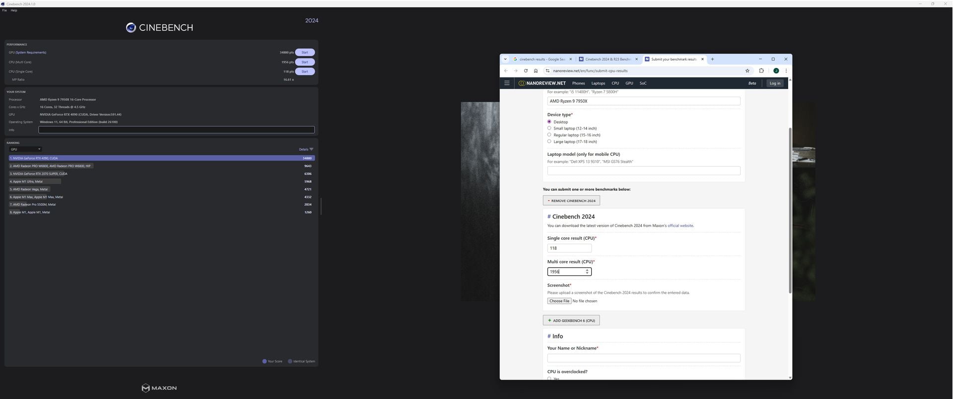Bookmark this page with star icon

click(x=747, y=70)
